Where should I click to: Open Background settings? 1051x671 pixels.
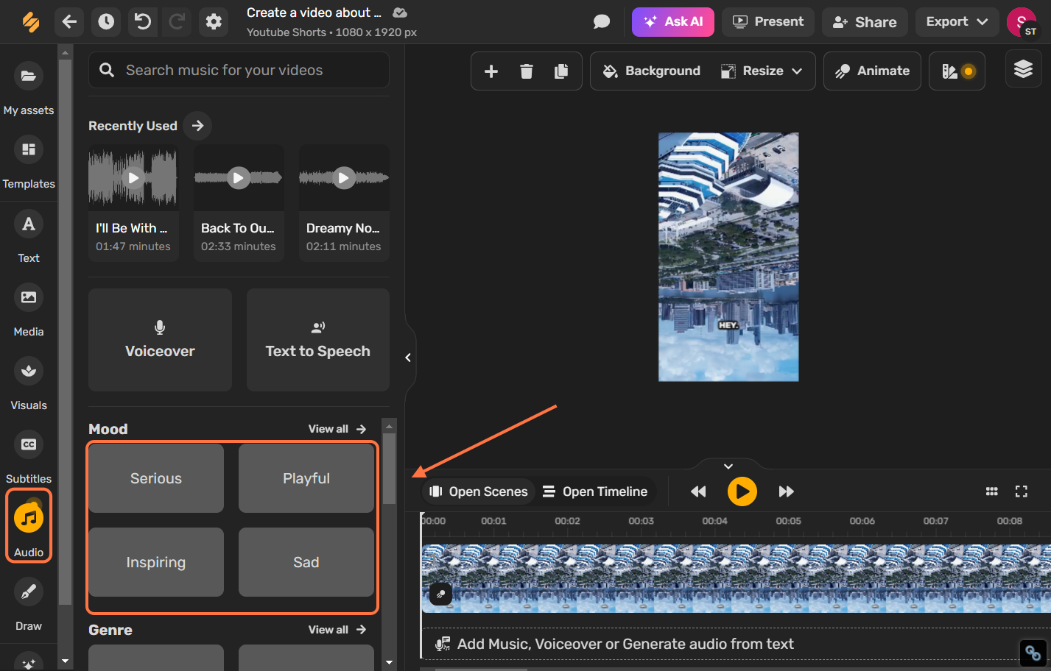[652, 71]
